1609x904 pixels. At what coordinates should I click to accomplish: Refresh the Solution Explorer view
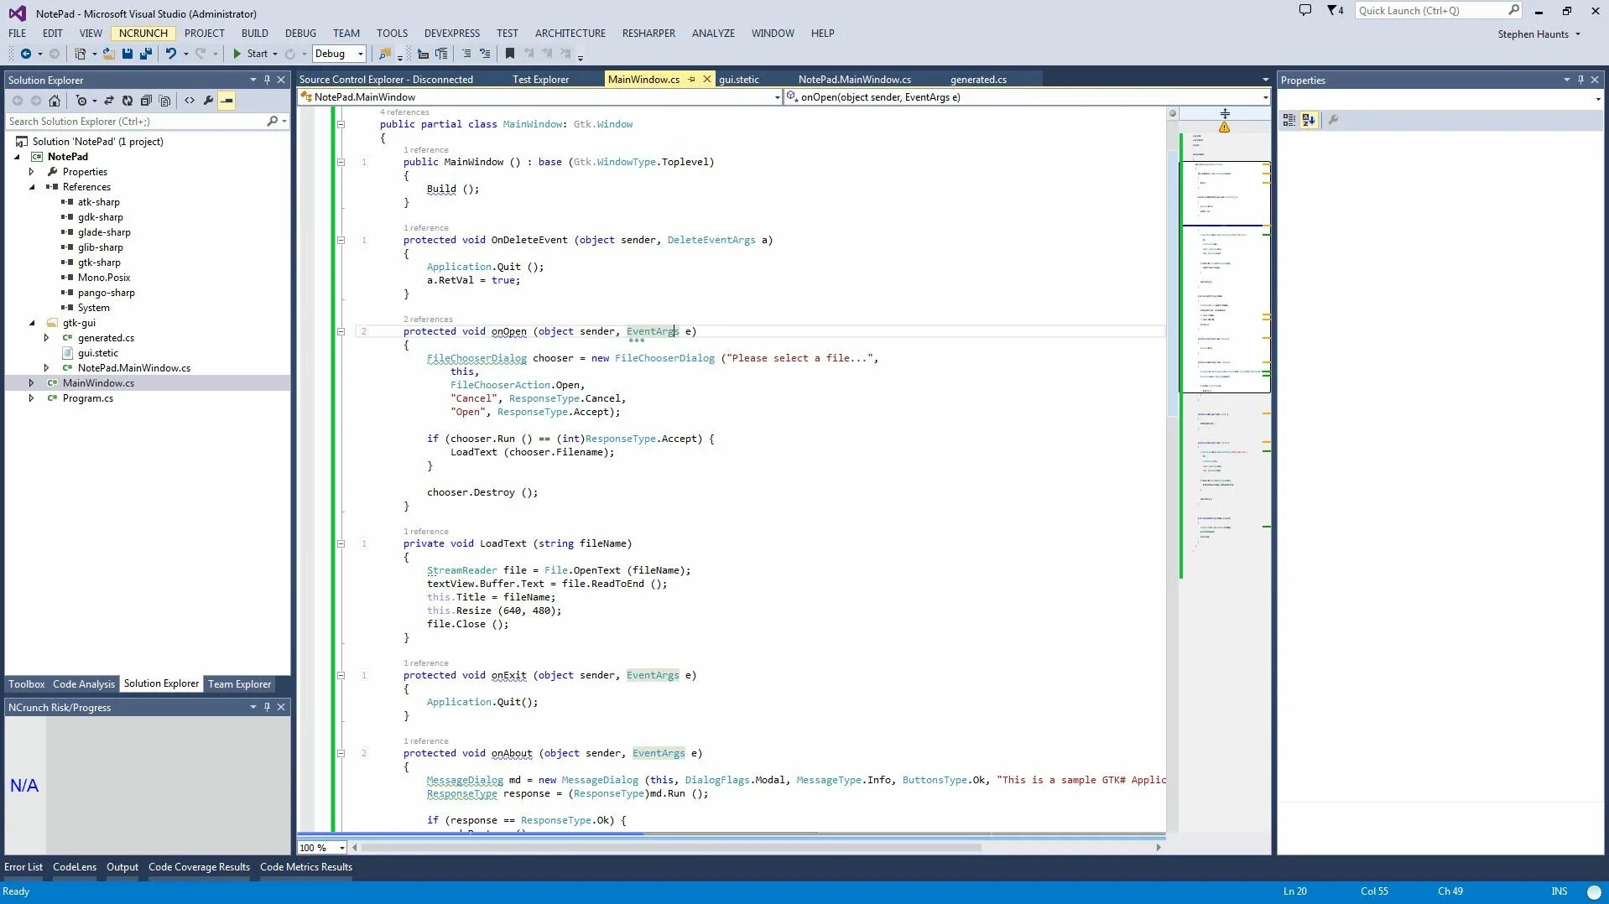[128, 101]
